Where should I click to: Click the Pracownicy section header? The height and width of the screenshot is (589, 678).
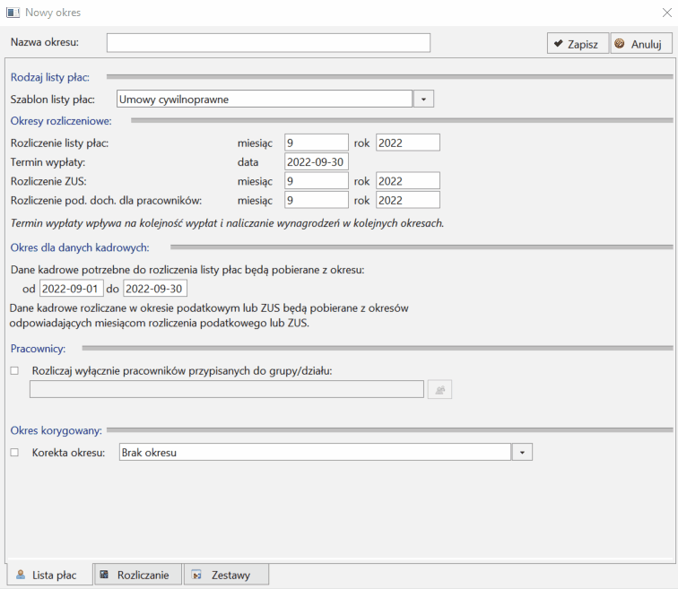tap(38, 349)
